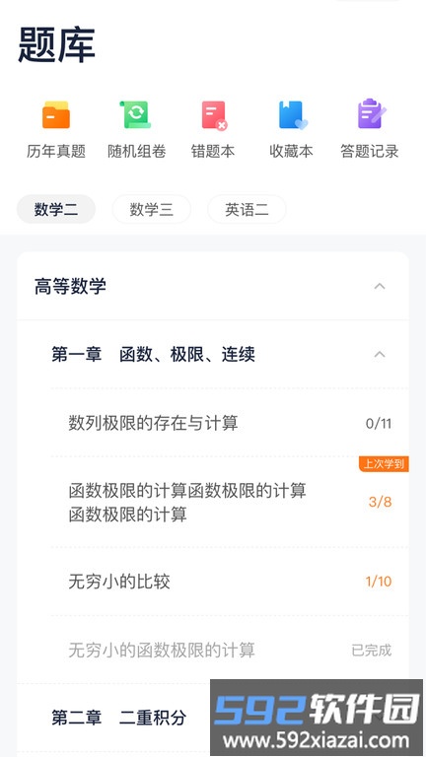This screenshot has height=757, width=426.
Task: Tap the 随机组卷 green scroll icon
Action: point(136,115)
